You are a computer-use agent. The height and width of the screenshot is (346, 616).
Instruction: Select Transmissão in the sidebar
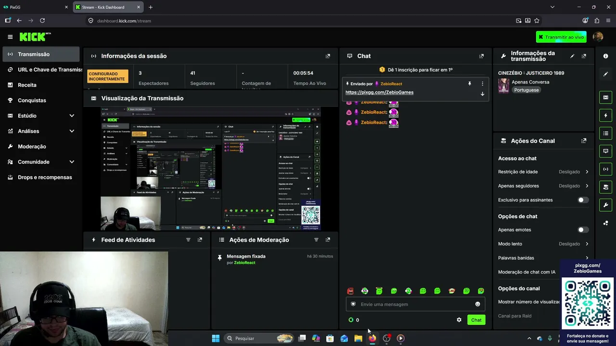pos(40,54)
